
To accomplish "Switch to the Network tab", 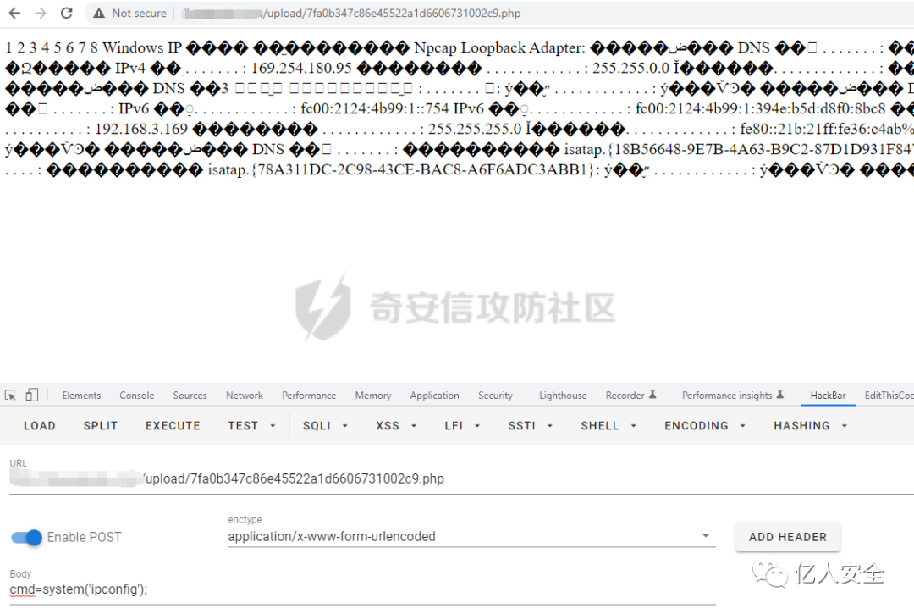I will pos(245,395).
